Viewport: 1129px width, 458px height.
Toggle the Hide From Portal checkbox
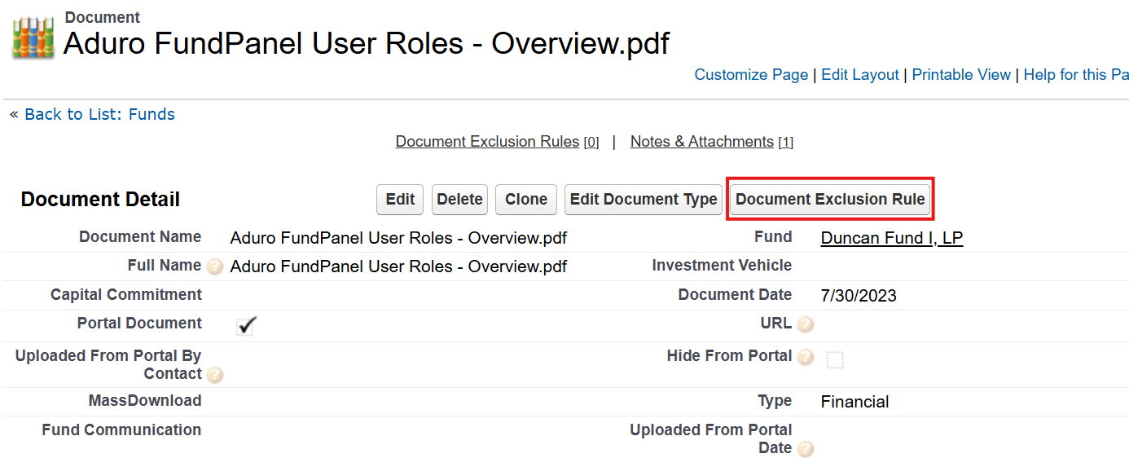pos(835,359)
